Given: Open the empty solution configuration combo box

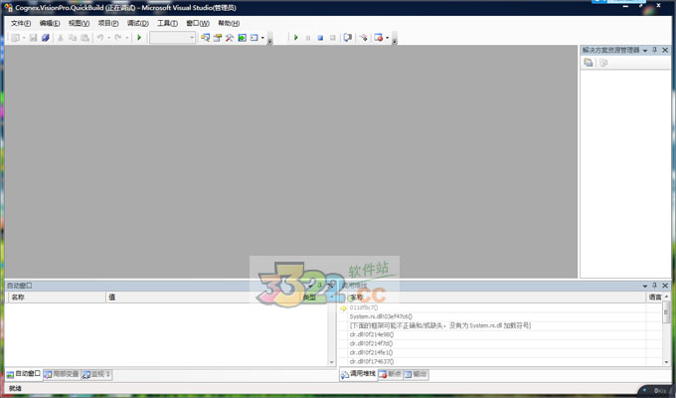Looking at the screenshot, I should tap(172, 38).
